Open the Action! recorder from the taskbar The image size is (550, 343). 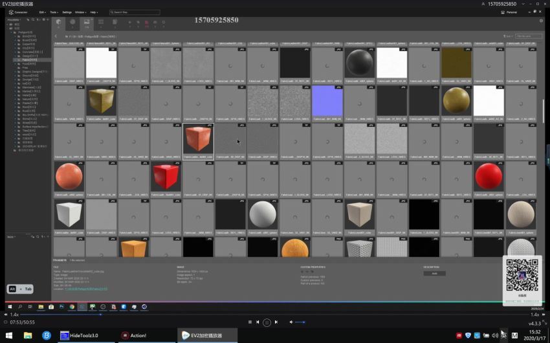click(134, 336)
